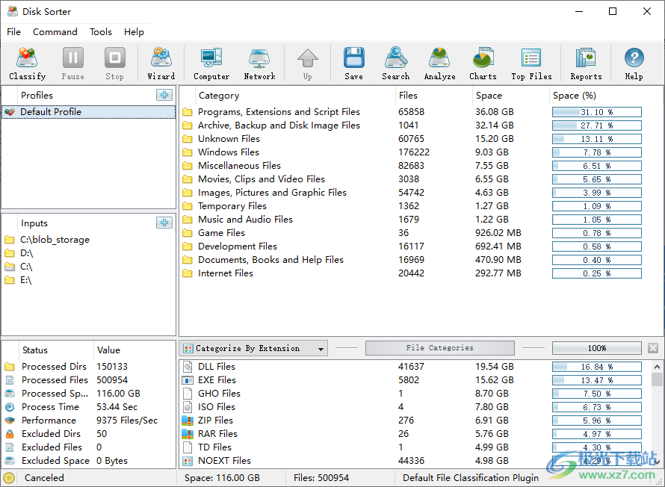The height and width of the screenshot is (487, 665).
Task: Select the C:\blob_storage input
Action: (x=55, y=240)
